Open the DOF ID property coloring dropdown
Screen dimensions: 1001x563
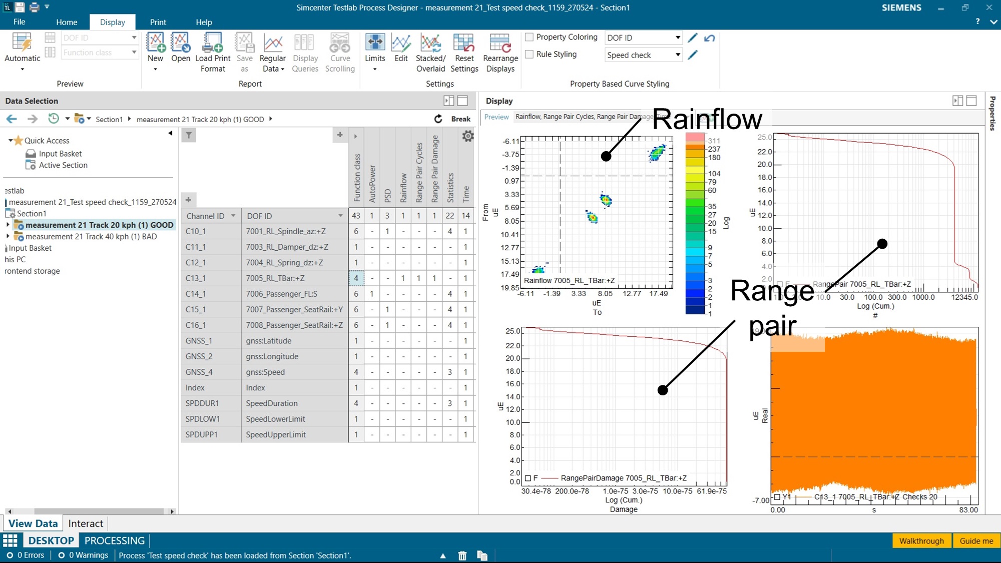pyautogui.click(x=678, y=38)
